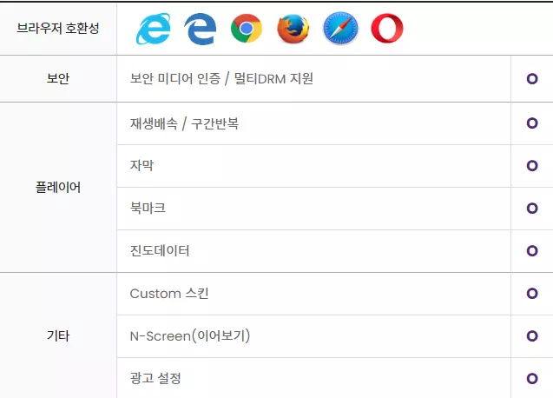Screen dimensions: 553x398
Task: Click the circle mark in 재생배속 / 구간반복 row
Action: pos(532,123)
